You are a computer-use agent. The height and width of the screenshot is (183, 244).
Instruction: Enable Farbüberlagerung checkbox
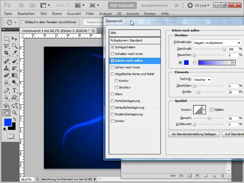[x=112, y=101]
